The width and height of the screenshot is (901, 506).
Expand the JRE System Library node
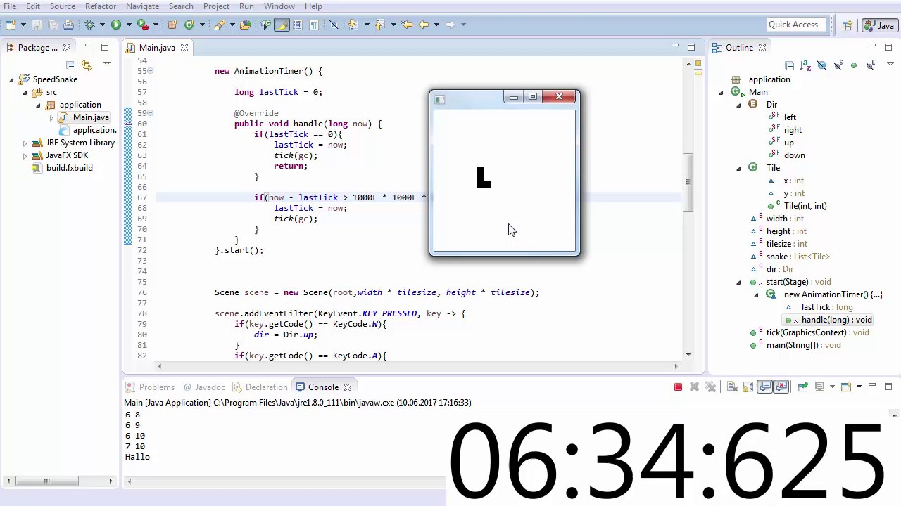(x=25, y=143)
